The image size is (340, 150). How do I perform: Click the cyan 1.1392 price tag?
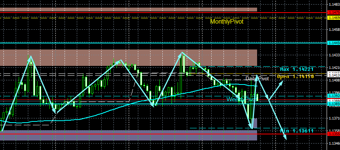pos(334,96)
